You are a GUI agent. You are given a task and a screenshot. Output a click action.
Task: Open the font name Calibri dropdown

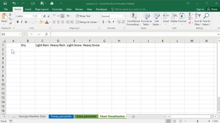[33, 16]
